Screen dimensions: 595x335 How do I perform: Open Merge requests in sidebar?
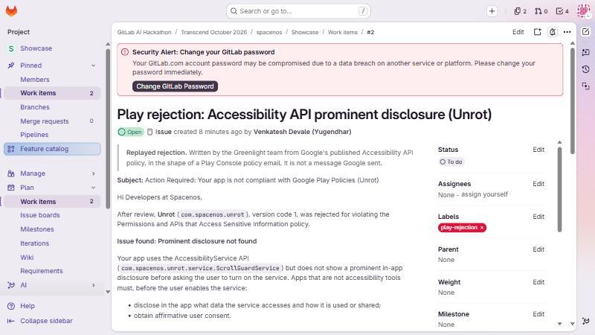(x=52, y=121)
